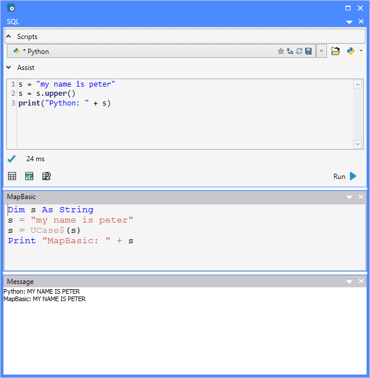Click the 24 ms execution time
The width and height of the screenshot is (370, 378).
pos(36,159)
